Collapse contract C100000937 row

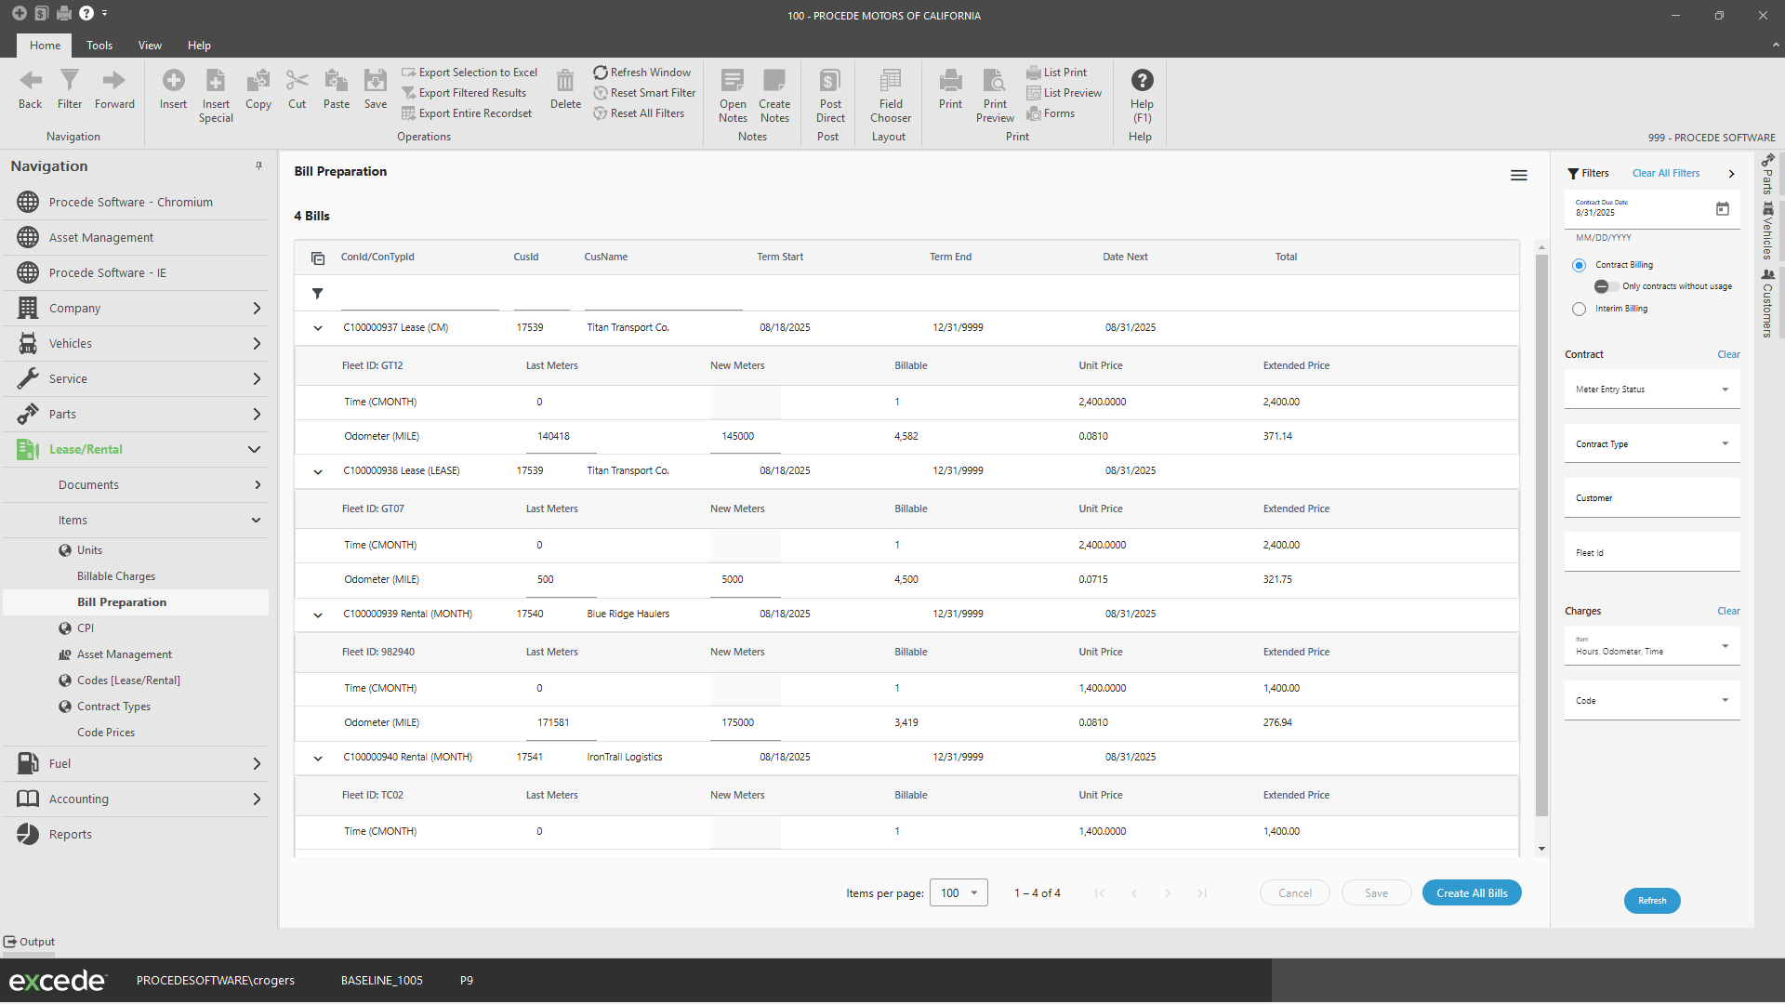[x=318, y=328]
